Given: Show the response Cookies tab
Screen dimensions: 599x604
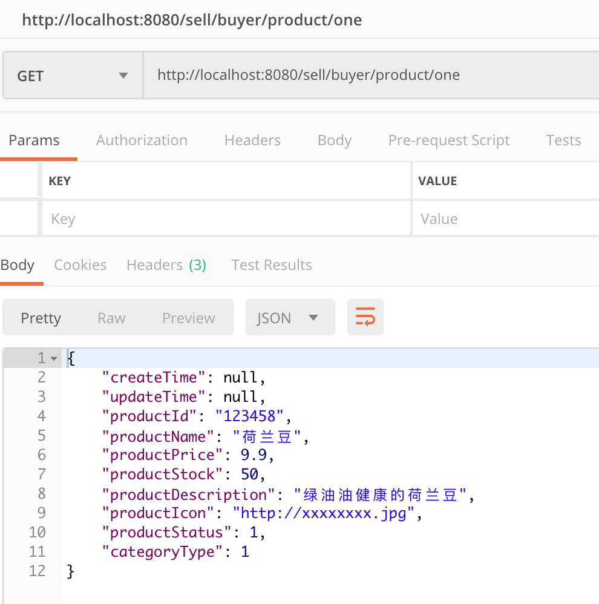Looking at the screenshot, I should [80, 265].
